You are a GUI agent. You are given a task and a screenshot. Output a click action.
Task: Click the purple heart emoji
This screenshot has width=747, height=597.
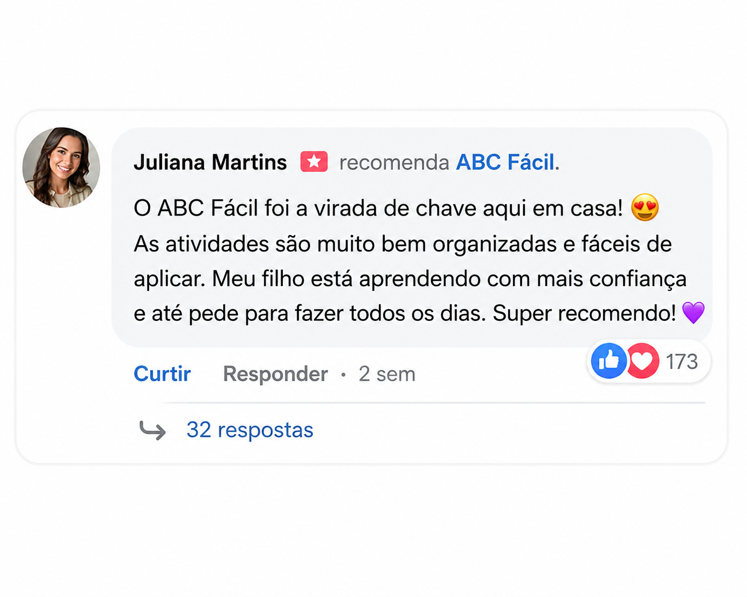point(693,313)
